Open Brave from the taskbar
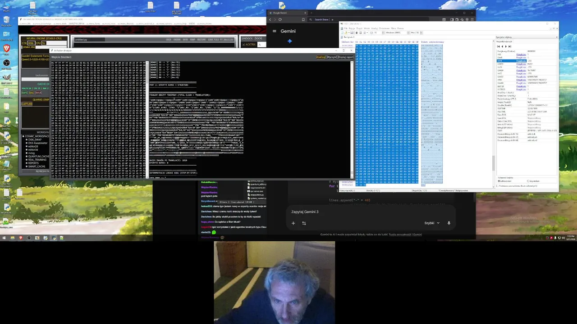Image resolution: width=577 pixels, height=324 pixels. [21, 238]
